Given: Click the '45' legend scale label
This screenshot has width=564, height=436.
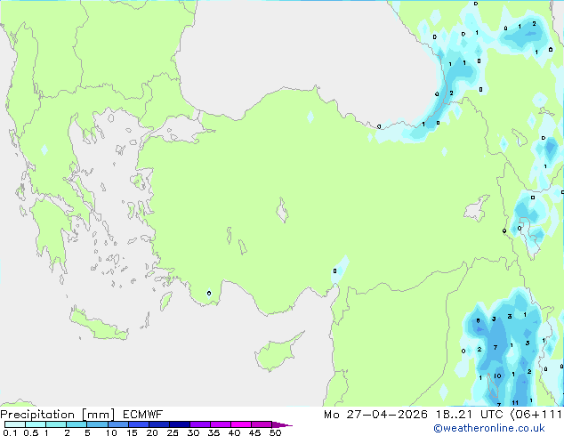Looking at the screenshot, I should point(254,432).
